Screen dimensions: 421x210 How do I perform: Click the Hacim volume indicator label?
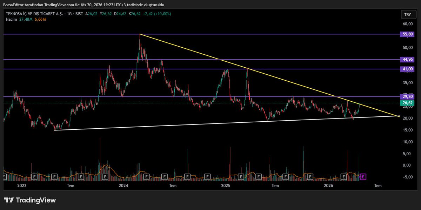pyautogui.click(x=11, y=19)
